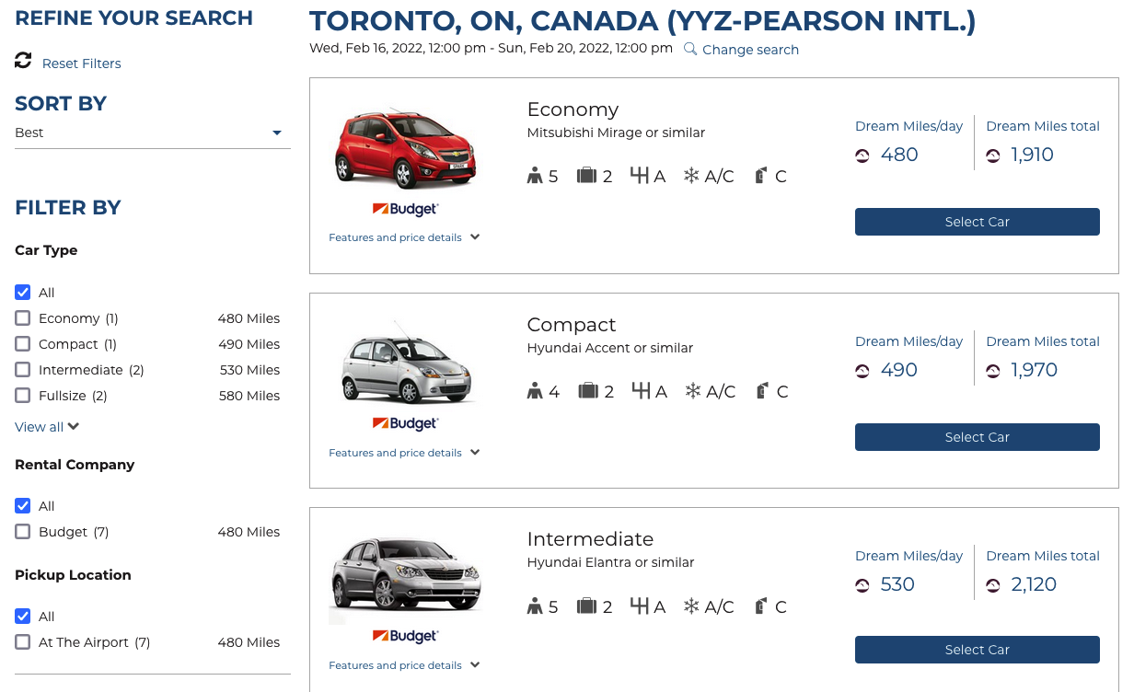Viewport: 1134px width, 692px height.
Task: Open the Sort By dropdown showing Best
Action: [152, 133]
